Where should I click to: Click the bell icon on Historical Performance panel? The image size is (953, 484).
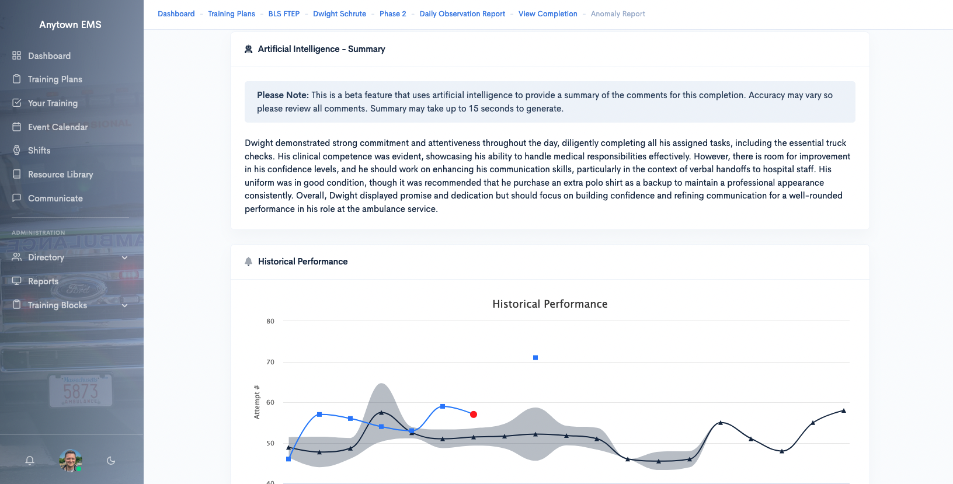click(x=249, y=262)
